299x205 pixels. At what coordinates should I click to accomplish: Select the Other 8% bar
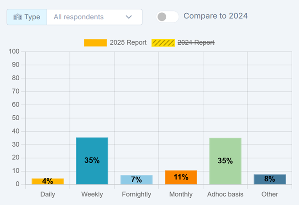pos(270,179)
